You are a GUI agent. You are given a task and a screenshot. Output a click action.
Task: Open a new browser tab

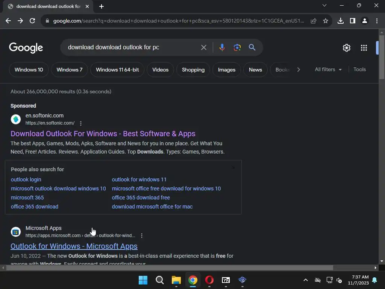click(102, 6)
